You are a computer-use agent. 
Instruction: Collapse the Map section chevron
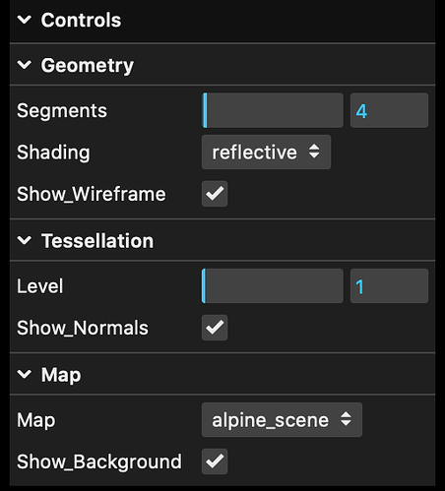[25, 374]
